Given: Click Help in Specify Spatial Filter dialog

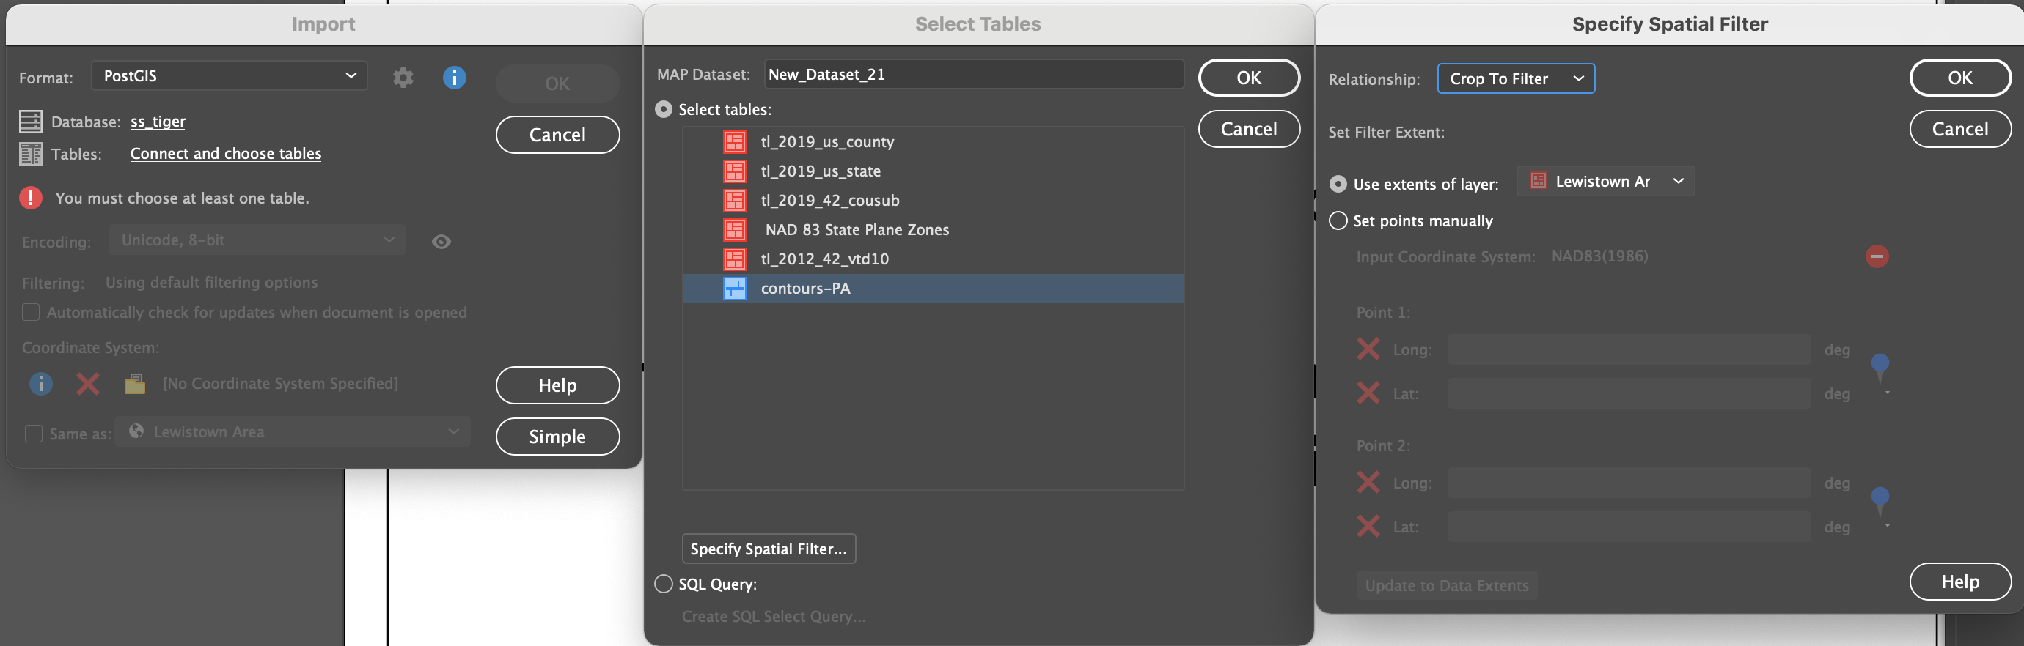Looking at the screenshot, I should 1959,582.
